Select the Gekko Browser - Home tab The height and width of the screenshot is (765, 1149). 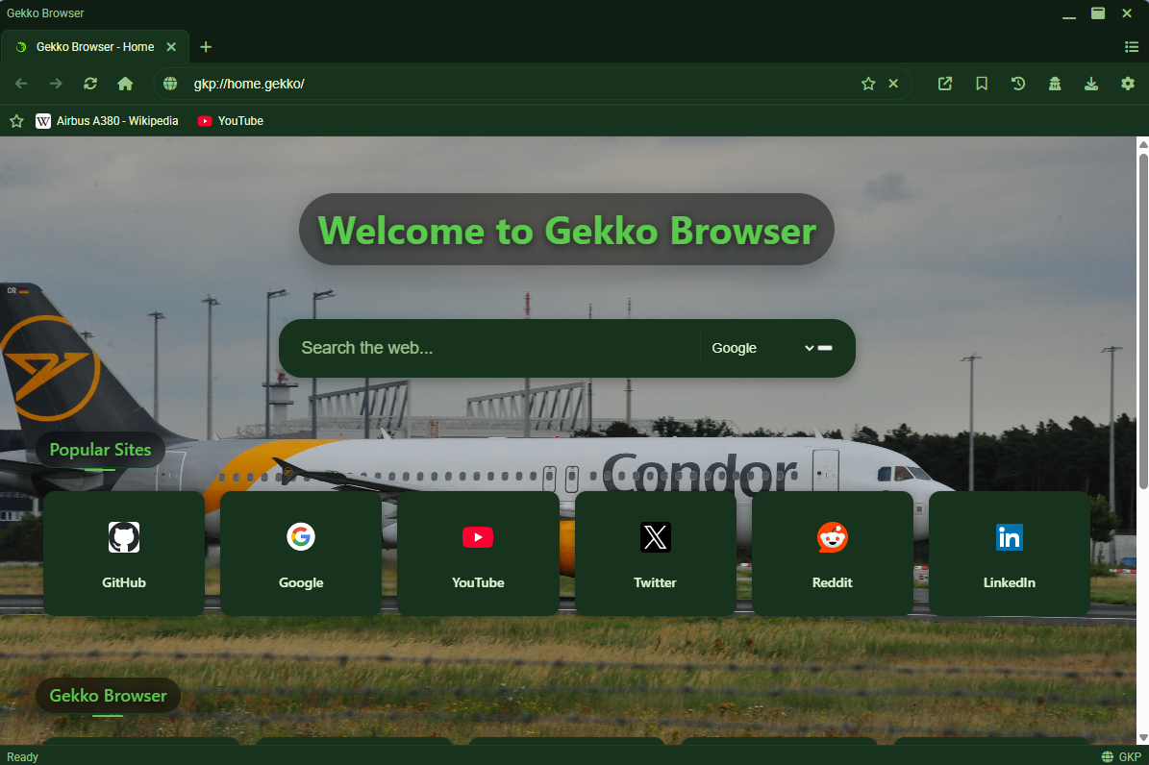95,47
